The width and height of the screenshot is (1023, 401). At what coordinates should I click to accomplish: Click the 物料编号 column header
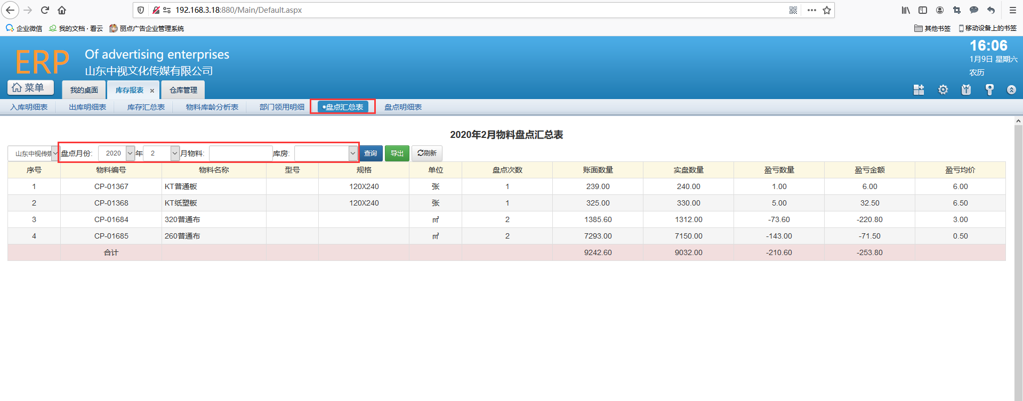pyautogui.click(x=111, y=170)
